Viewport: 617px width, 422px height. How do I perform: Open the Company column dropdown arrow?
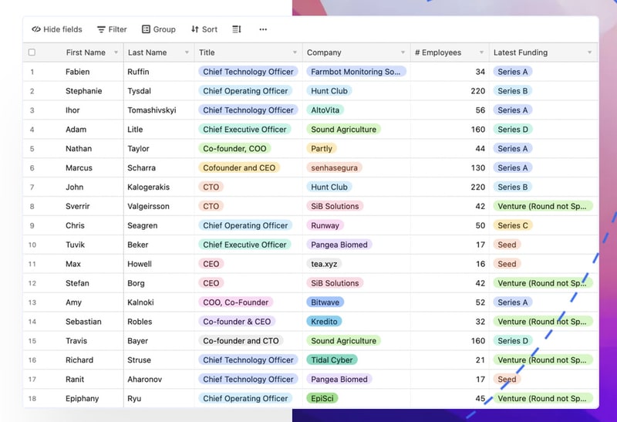(x=403, y=52)
